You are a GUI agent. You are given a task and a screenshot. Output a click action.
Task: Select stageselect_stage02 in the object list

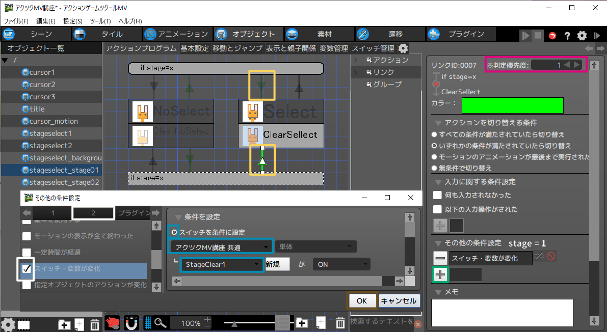pos(64,182)
